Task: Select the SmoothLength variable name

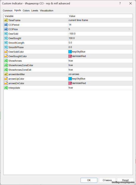Action: (16, 43)
